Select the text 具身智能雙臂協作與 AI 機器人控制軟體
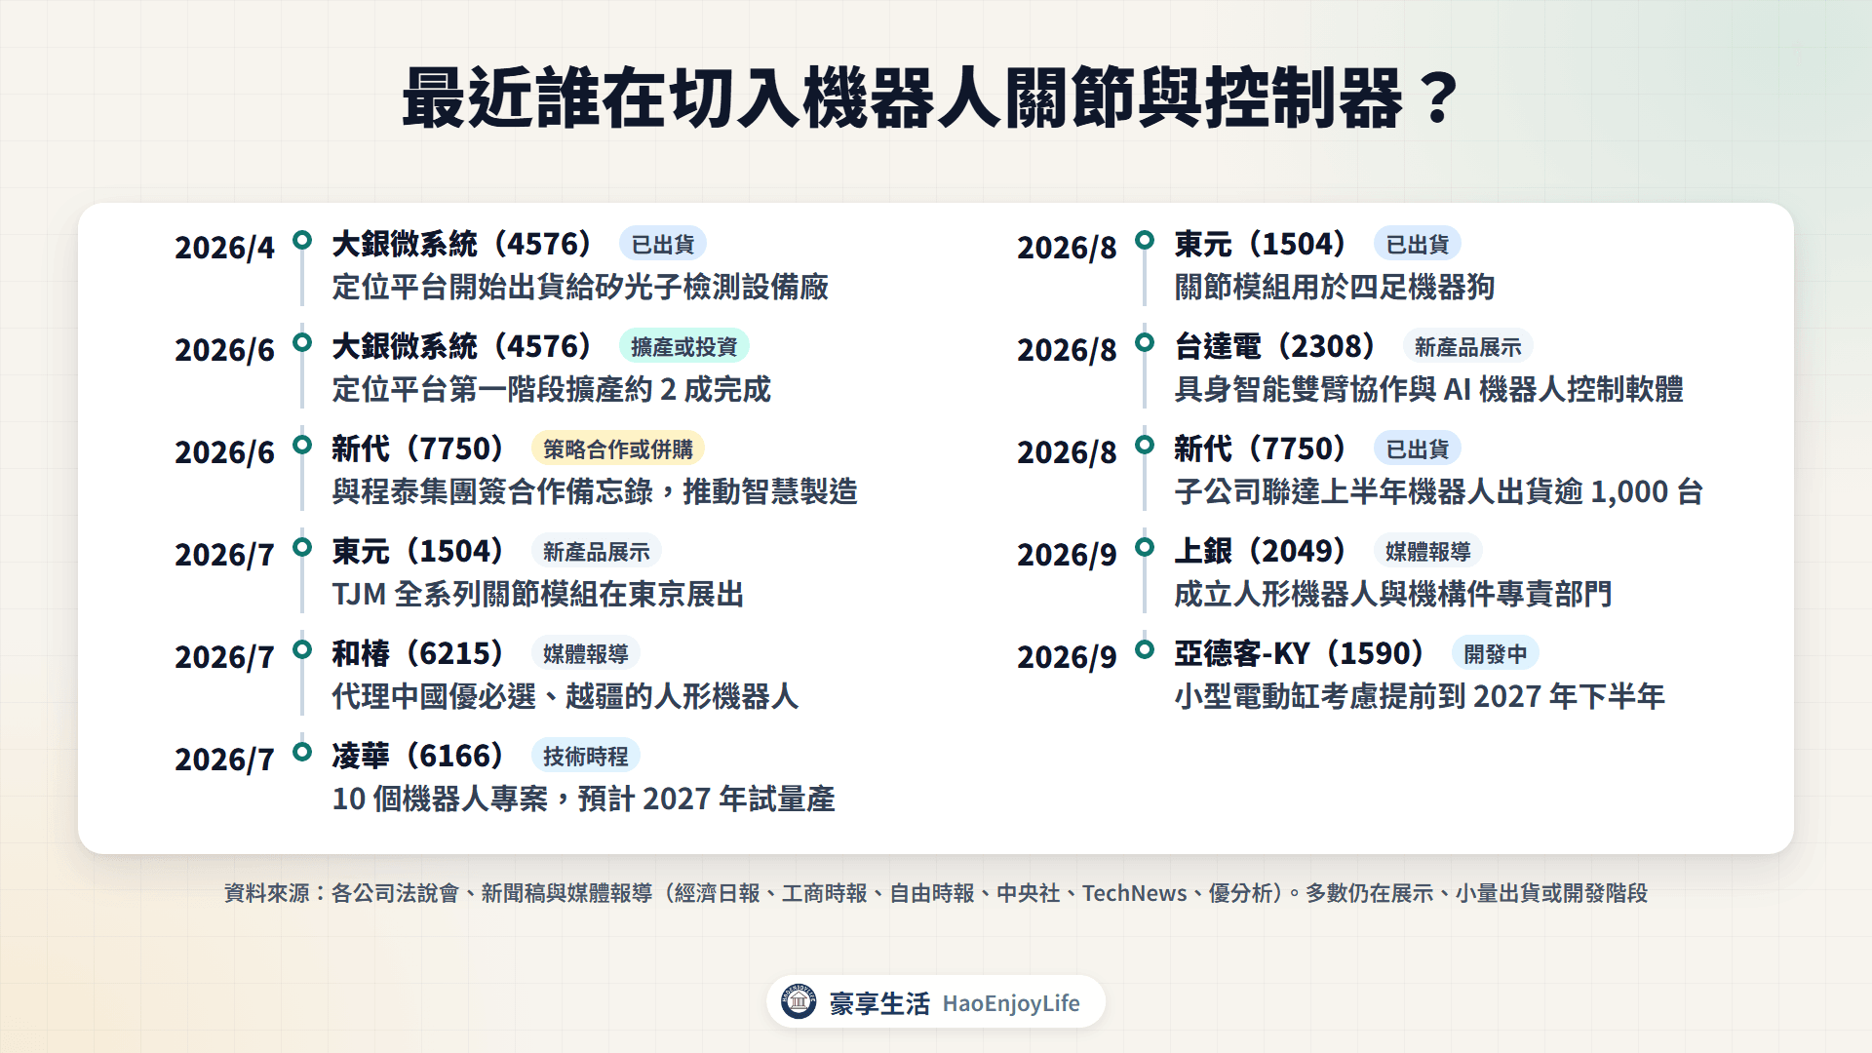 pos(1429,389)
